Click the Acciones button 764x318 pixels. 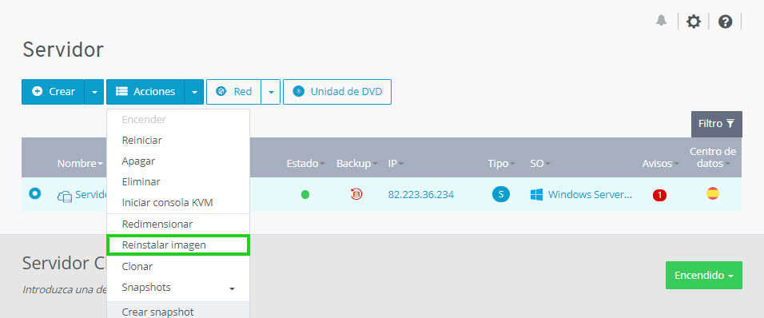click(145, 92)
